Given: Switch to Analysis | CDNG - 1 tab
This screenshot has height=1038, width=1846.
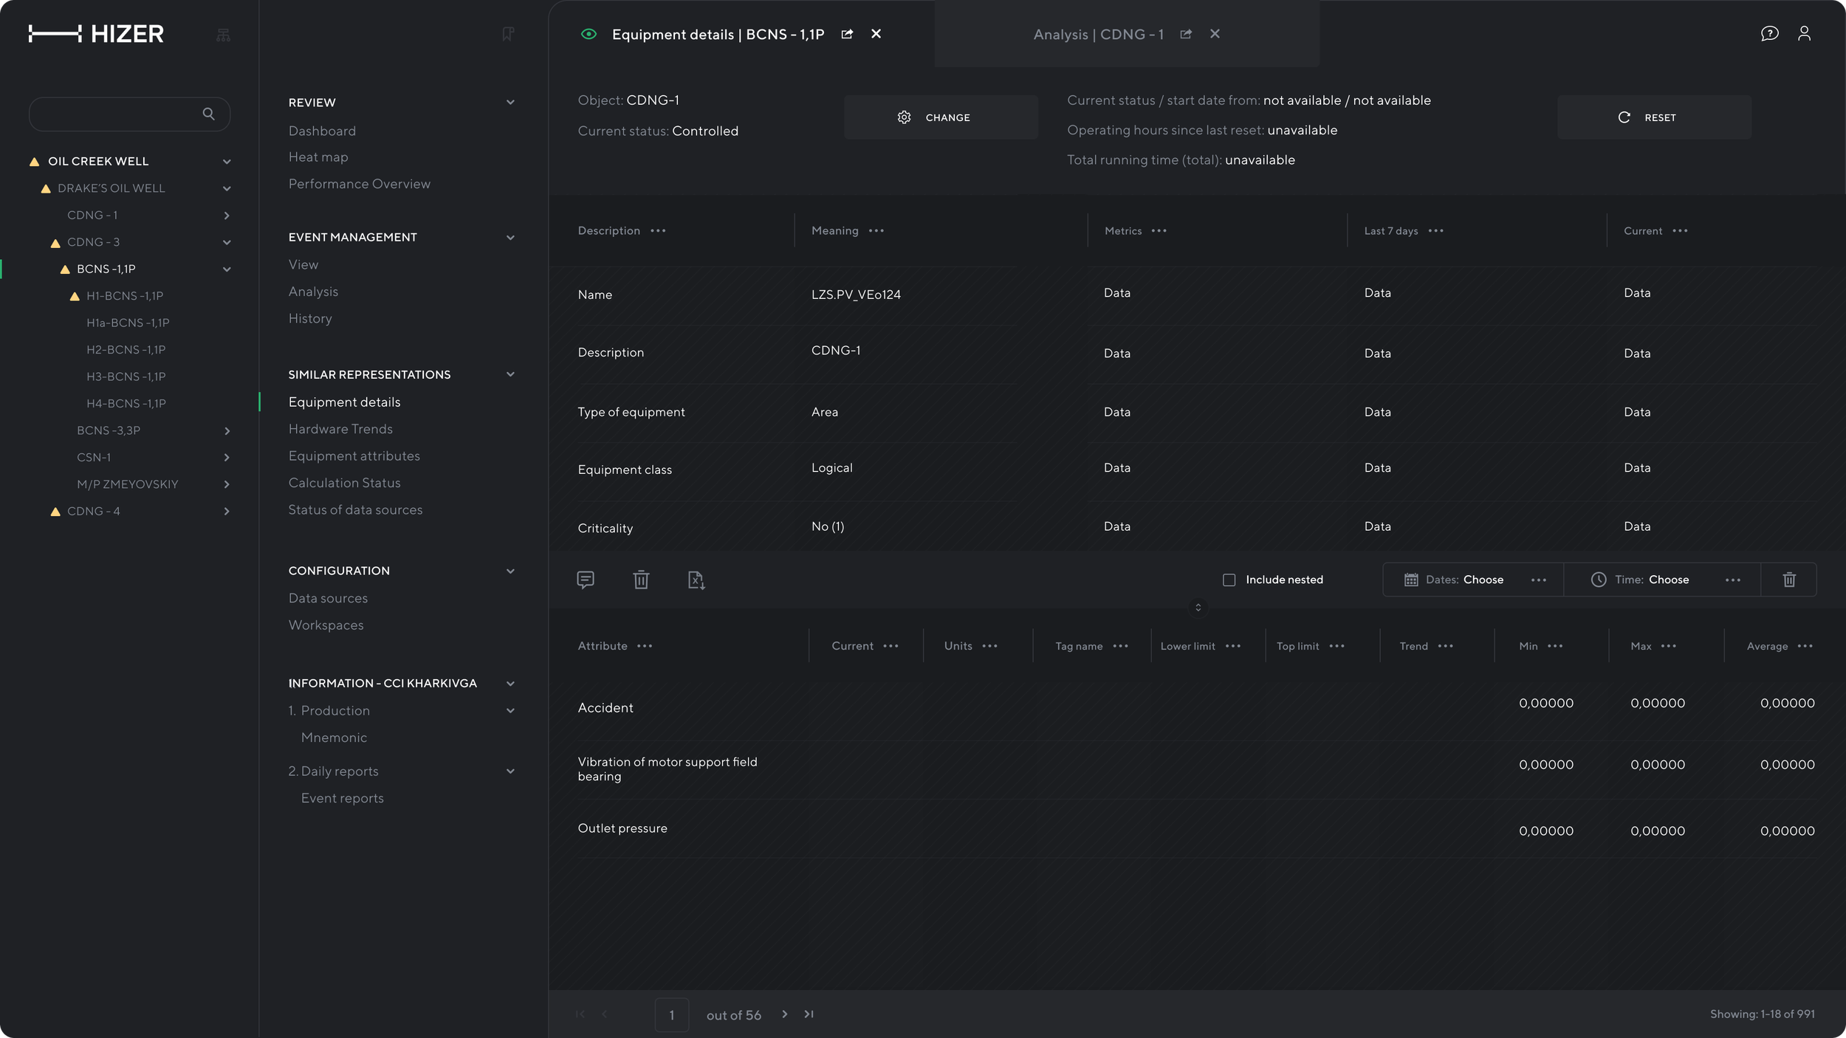Looking at the screenshot, I should tap(1098, 34).
